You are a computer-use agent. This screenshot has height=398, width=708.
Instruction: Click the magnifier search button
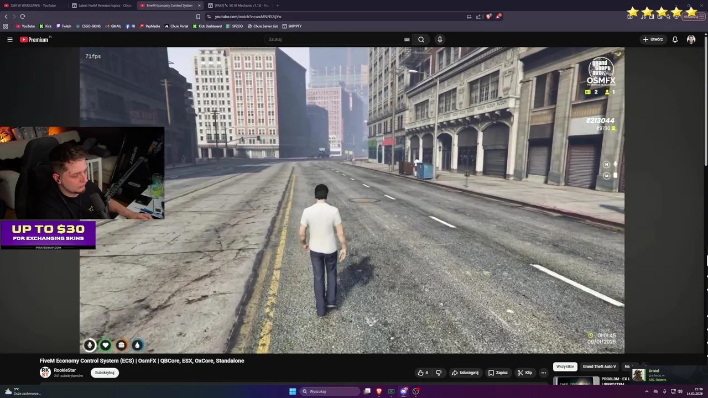point(421,39)
